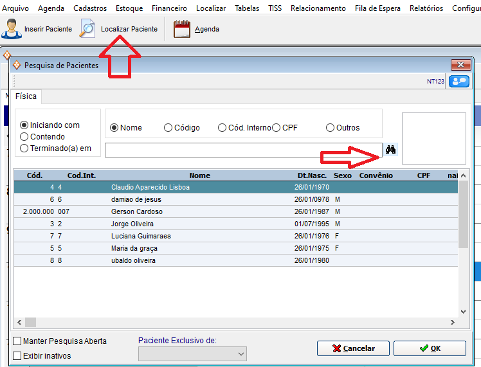This screenshot has width=481, height=367.
Task: Click the blue chat icon beside NT123
Action: [458, 81]
